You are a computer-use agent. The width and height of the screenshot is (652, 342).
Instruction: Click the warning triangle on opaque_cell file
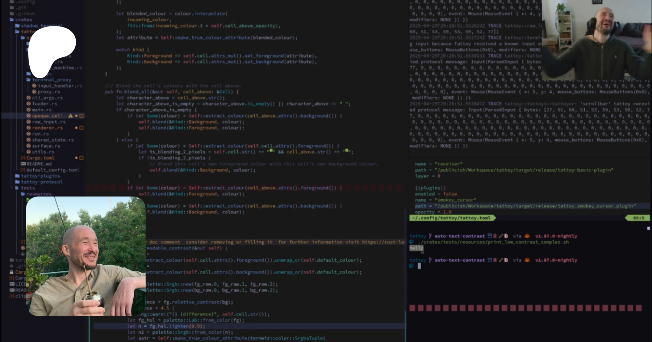click(71, 116)
